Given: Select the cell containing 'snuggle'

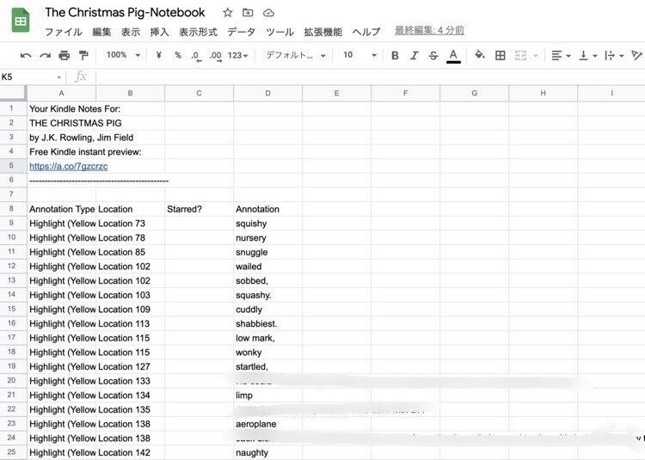Looking at the screenshot, I should tap(267, 252).
